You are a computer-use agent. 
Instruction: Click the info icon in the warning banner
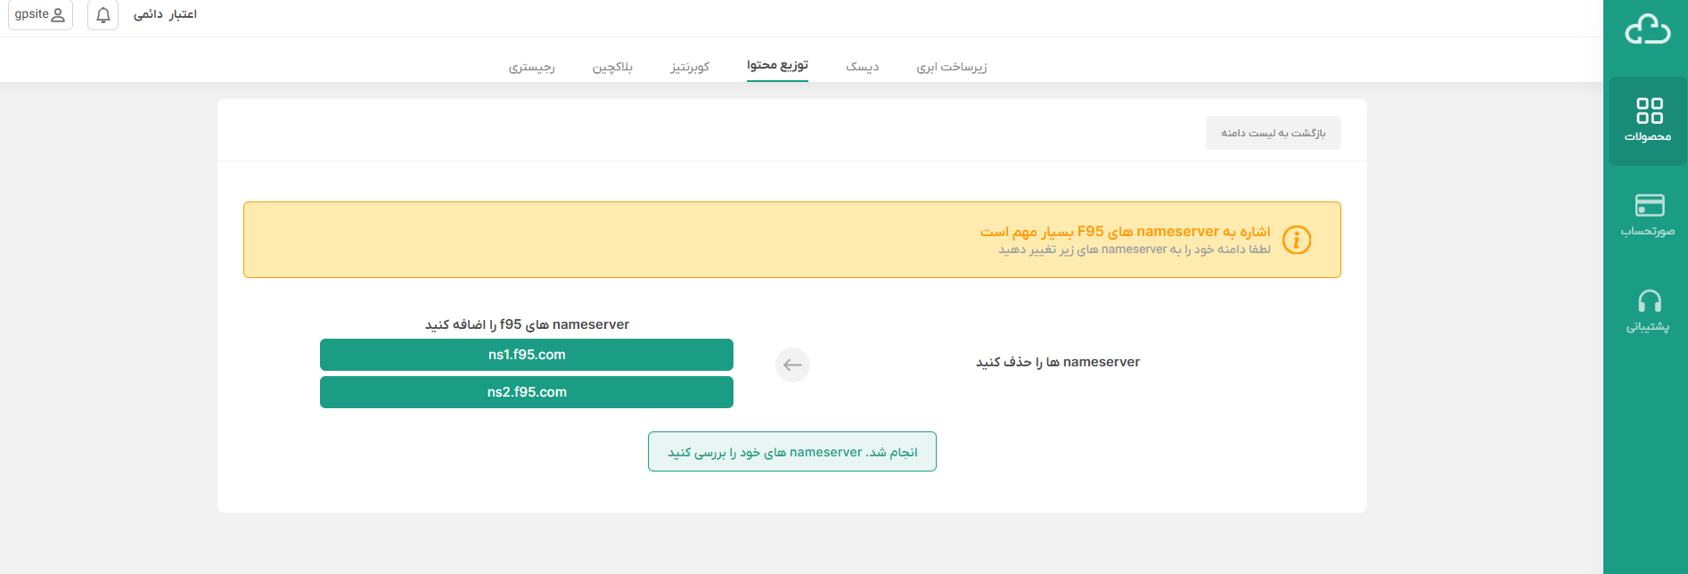click(1297, 240)
